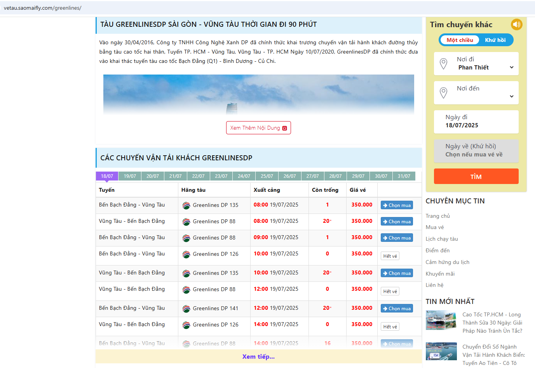Click the Ngày về (Khứ hồi) date field
The image size is (535, 368).
point(476,151)
